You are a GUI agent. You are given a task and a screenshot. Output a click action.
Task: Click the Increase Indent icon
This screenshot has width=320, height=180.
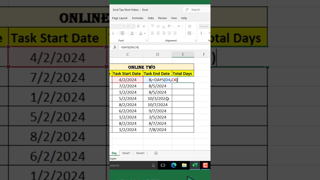point(175,33)
